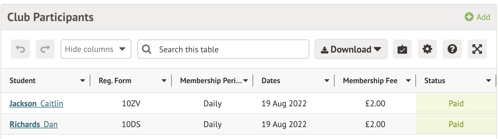The image size is (498, 139).
Task: Click the undo arrow icon
Action: (20, 49)
